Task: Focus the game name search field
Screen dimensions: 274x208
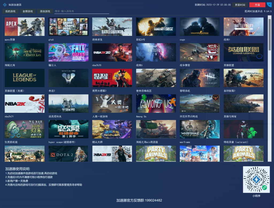Action: click(x=82, y=11)
